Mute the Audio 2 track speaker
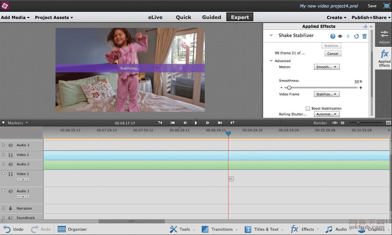392x235 pixels. click(x=11, y=164)
